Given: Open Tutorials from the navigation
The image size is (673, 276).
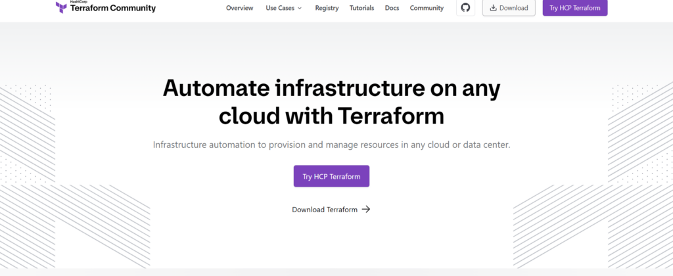Looking at the screenshot, I should (362, 8).
